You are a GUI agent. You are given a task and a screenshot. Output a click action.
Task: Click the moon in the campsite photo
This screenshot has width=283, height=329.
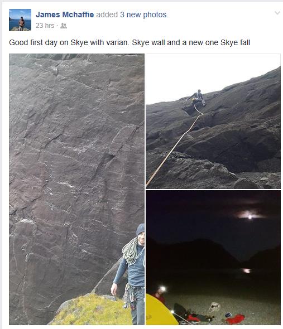tap(250, 216)
